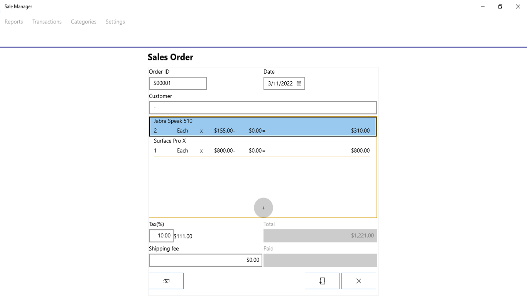Screen dimensions: 527x296
Task: Minimize the Sale Manager window
Action: pos(483,7)
